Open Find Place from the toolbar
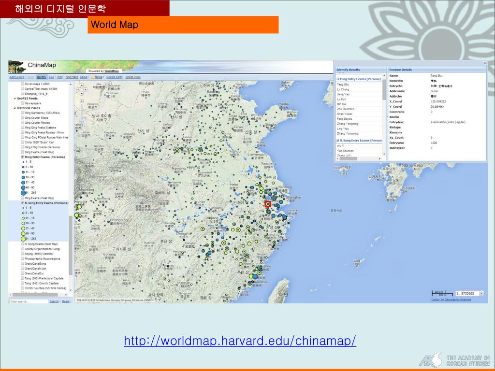This screenshot has height=371, width=495. 72,77
